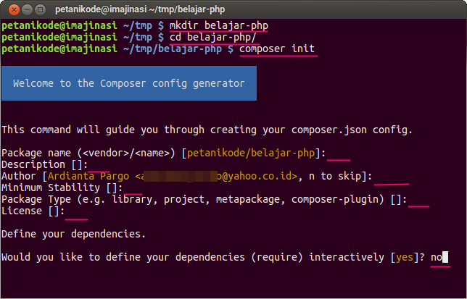Click the "Define your dependencies." text
467x299 pixels.
73,234
